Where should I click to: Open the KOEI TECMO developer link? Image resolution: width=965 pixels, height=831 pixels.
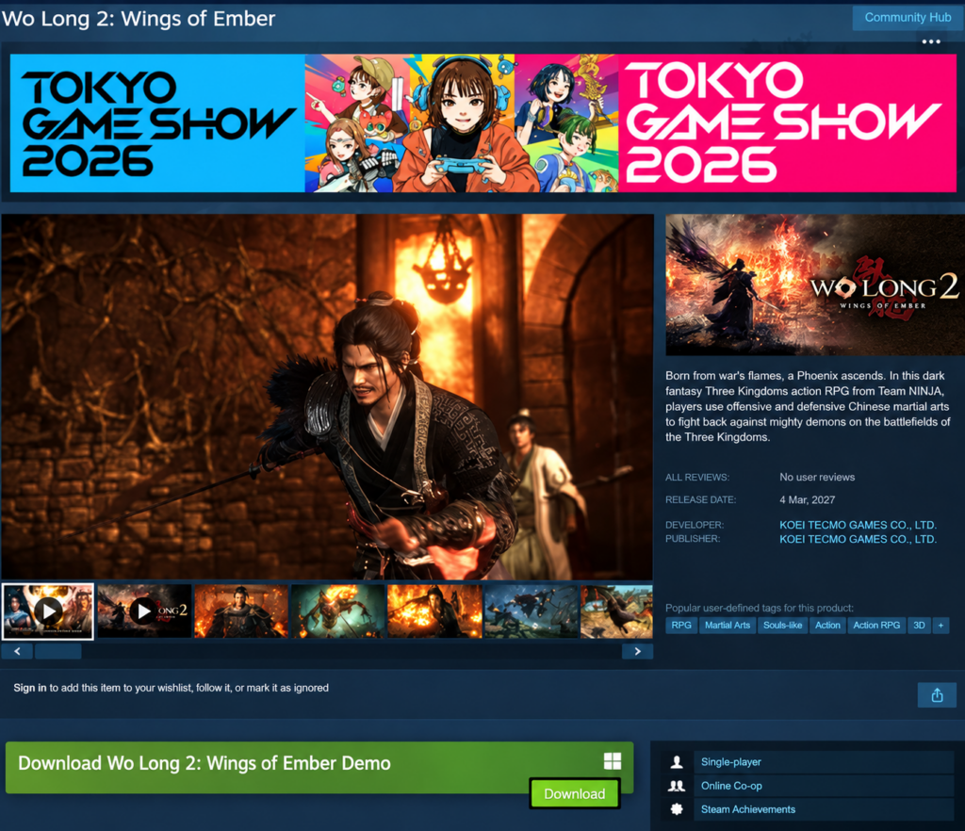tap(858, 525)
